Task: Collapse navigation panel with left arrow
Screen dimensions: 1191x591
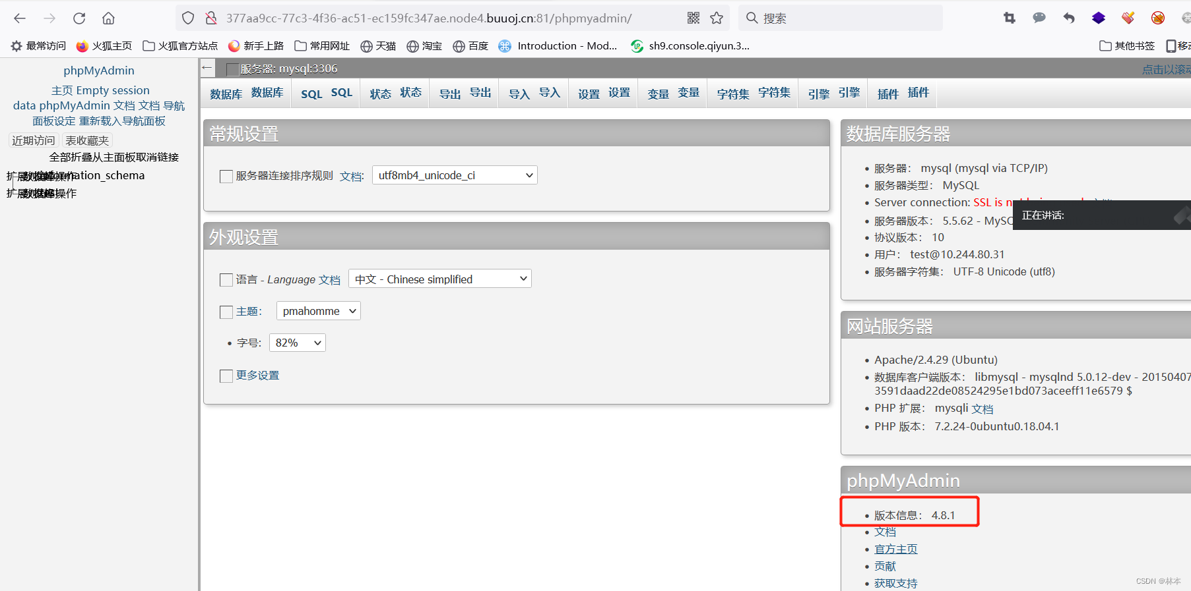Action: pyautogui.click(x=207, y=68)
